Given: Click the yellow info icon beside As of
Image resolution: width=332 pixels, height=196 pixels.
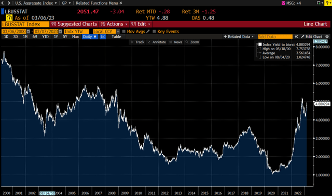Looking at the screenshot, I should click(x=9, y=18).
